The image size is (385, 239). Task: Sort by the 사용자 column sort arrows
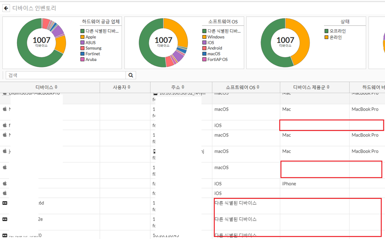tap(129, 87)
